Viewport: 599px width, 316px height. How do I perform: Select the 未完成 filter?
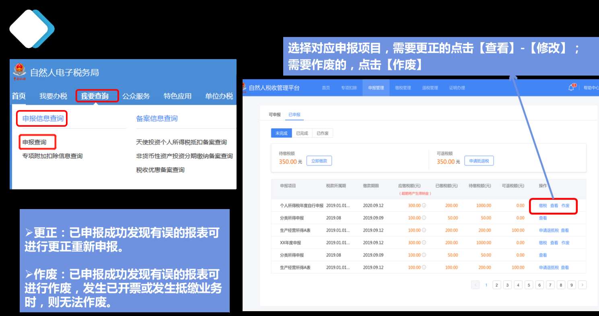pos(281,133)
